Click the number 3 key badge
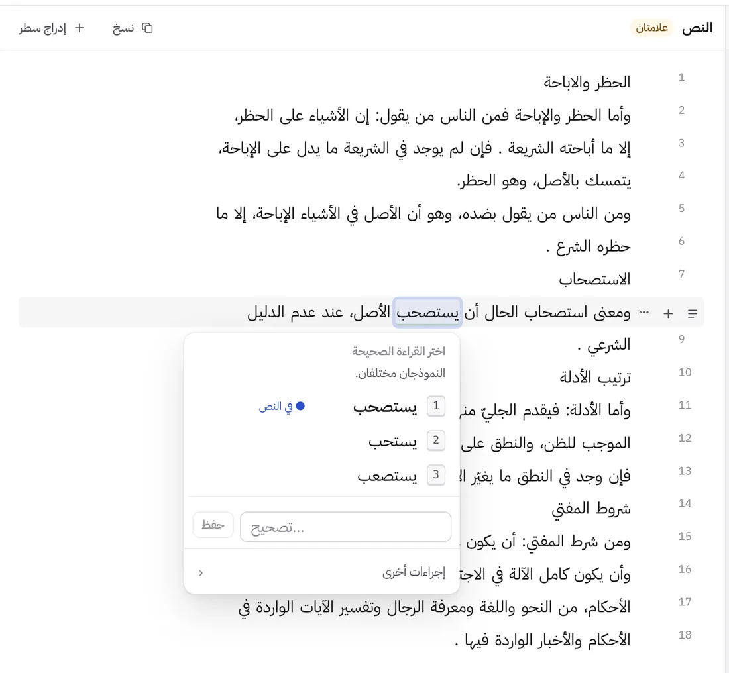Screen dimensions: 729x673 point(436,474)
